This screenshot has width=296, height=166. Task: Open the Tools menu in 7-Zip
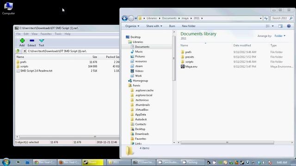[58, 34]
